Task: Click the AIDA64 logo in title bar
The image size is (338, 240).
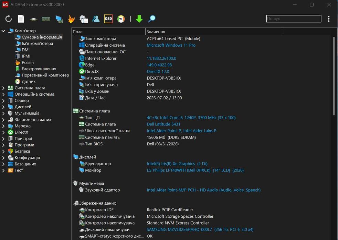Action: click(5, 4)
